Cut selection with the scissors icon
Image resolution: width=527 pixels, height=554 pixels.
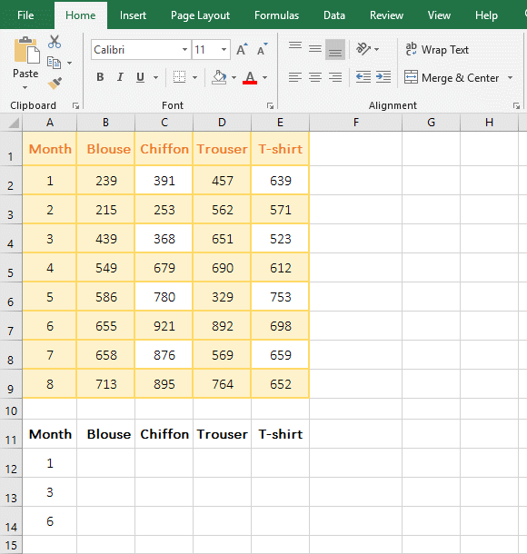pos(55,42)
